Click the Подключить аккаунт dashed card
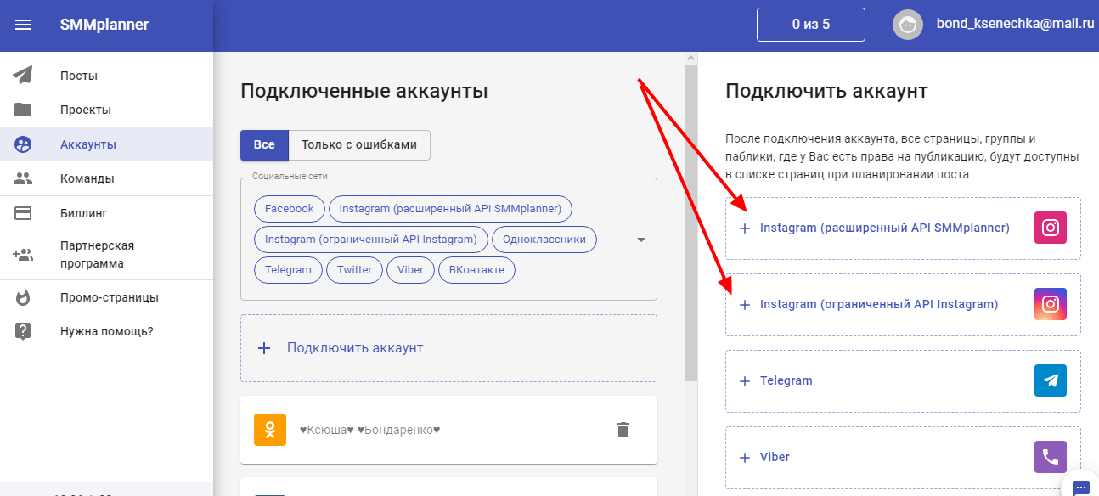 point(448,348)
